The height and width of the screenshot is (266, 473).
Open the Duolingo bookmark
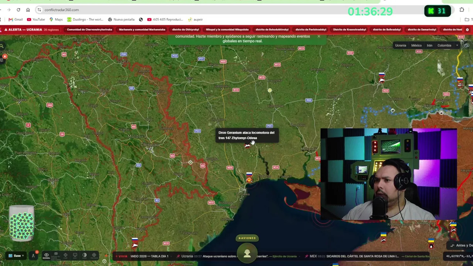coord(85,20)
